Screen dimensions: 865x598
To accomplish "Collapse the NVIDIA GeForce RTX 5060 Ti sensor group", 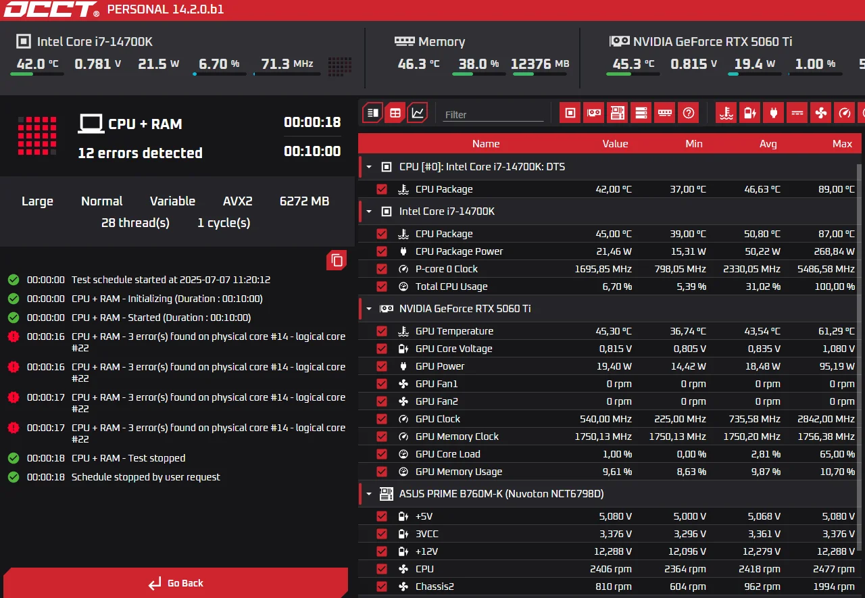I will click(369, 309).
